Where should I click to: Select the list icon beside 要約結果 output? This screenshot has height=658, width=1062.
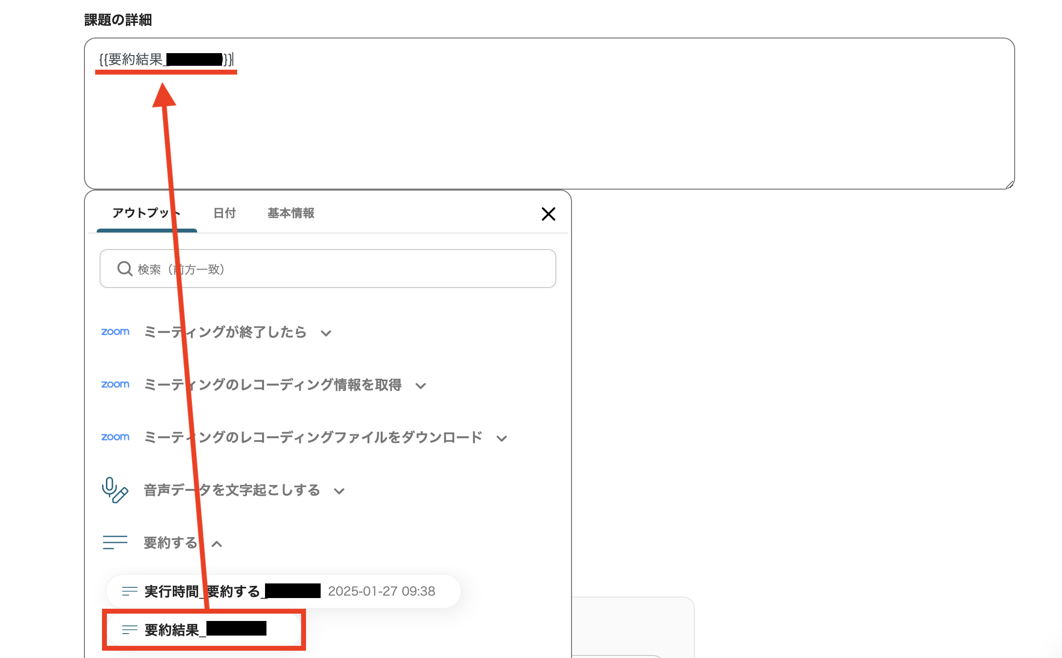129,629
